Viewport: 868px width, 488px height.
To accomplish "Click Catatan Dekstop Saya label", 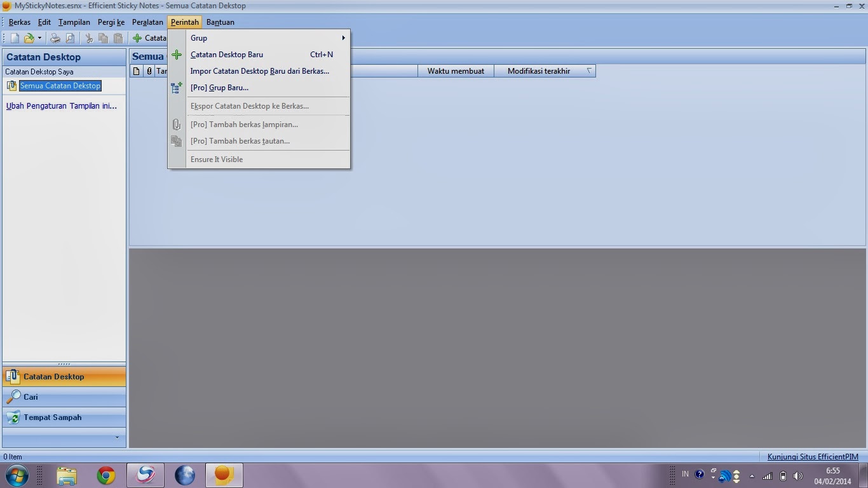I will tap(39, 72).
